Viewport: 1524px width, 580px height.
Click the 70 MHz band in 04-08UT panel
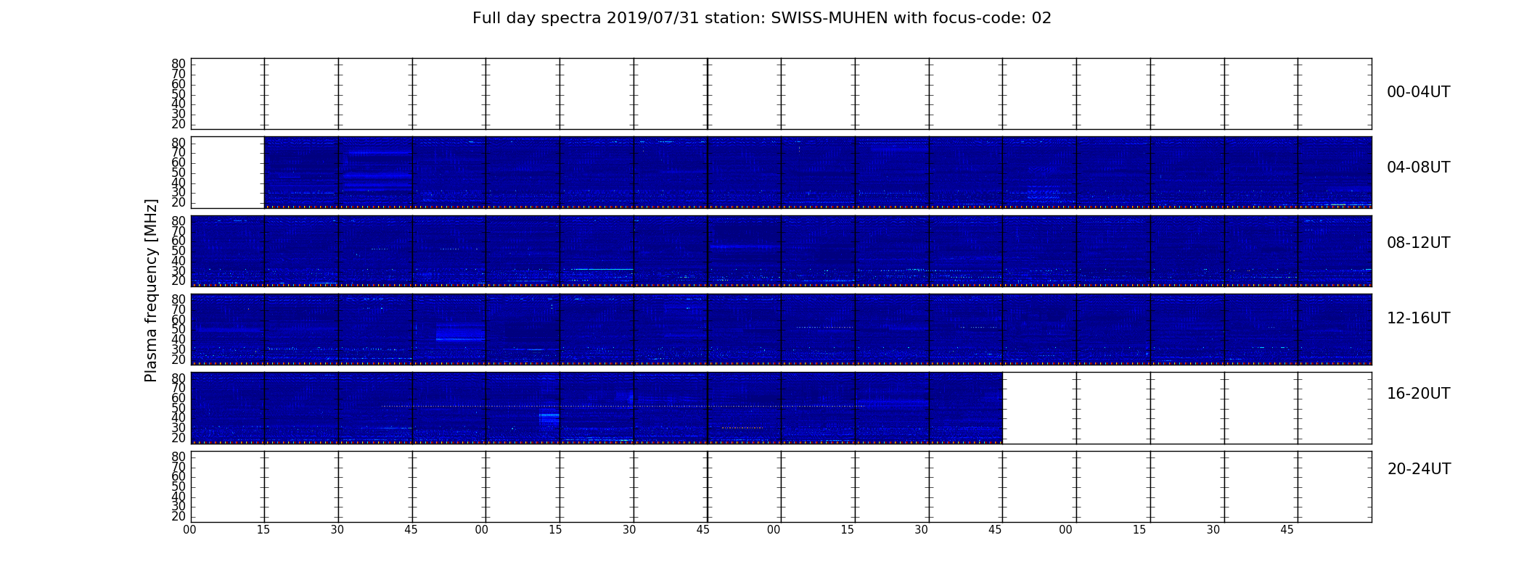(380, 152)
